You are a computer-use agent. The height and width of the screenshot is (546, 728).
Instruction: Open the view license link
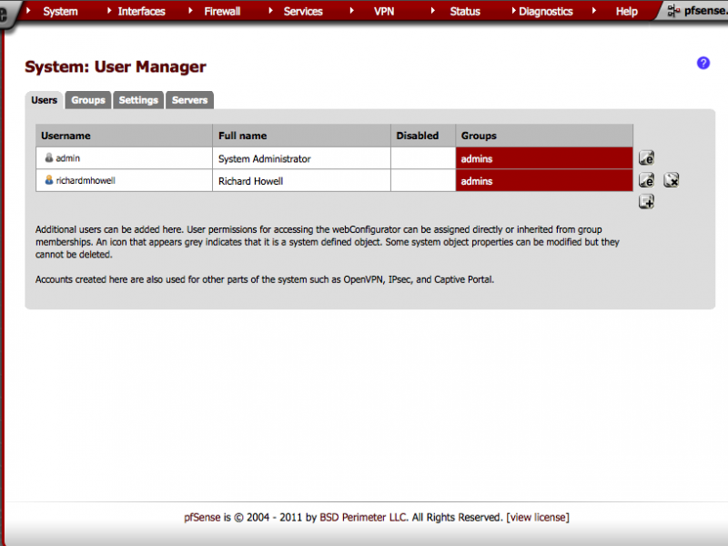(x=538, y=517)
